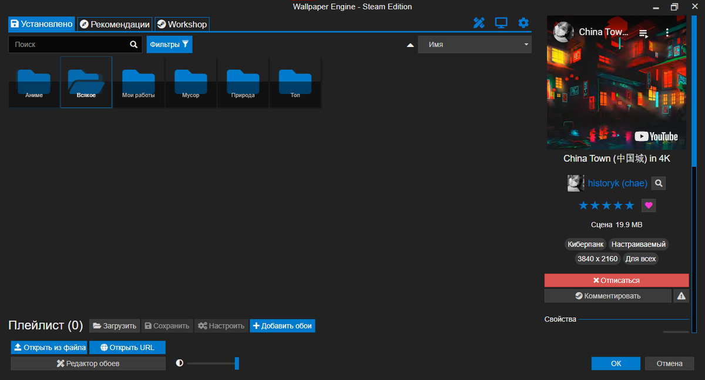705x380 pixels.
Task: Confirm with the OK button
Action: (616, 364)
